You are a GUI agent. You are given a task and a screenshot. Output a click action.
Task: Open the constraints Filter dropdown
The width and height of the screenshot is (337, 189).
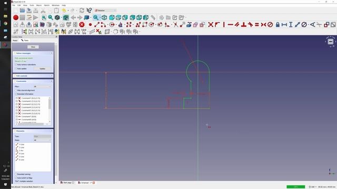click(x=42, y=87)
